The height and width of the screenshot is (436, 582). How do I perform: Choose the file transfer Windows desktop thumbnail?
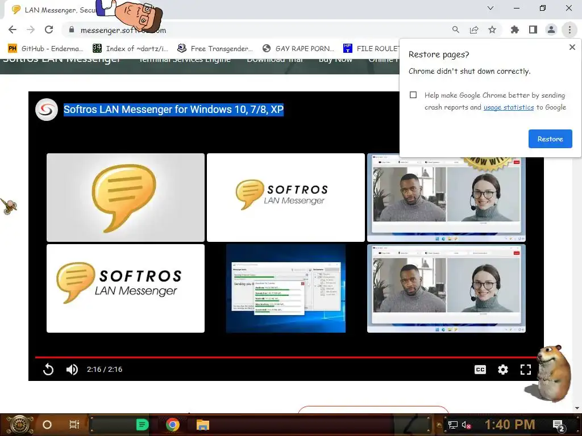click(x=286, y=288)
